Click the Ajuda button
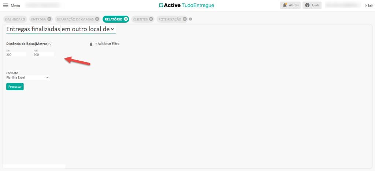 coord(312,5)
